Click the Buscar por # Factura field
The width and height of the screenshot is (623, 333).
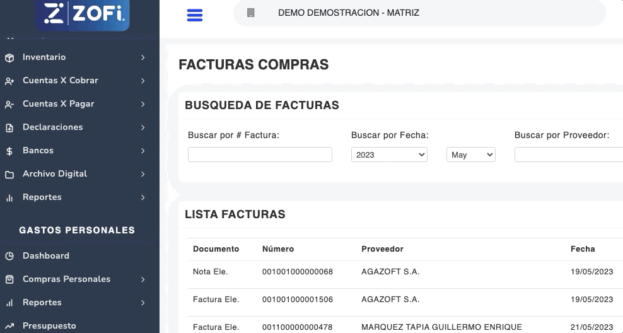(260, 155)
